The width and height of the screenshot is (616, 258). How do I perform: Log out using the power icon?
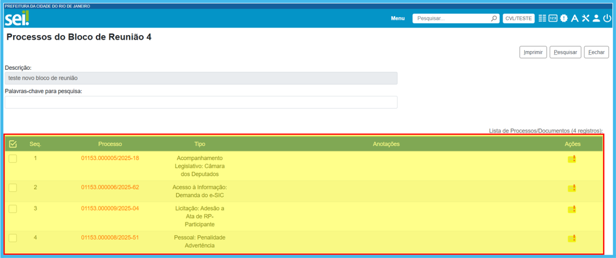606,18
